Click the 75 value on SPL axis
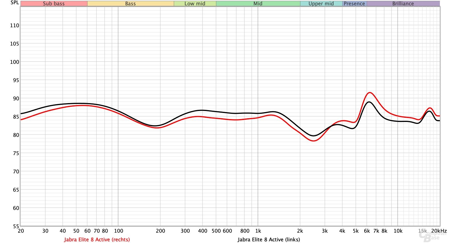This screenshot has width=450, height=245. [16, 153]
